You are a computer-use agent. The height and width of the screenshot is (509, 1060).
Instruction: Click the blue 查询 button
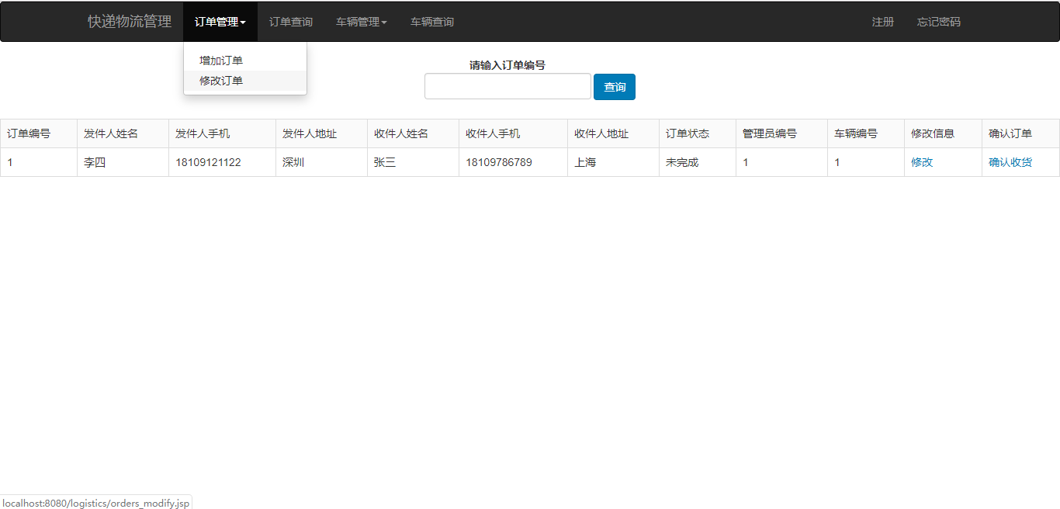[615, 87]
